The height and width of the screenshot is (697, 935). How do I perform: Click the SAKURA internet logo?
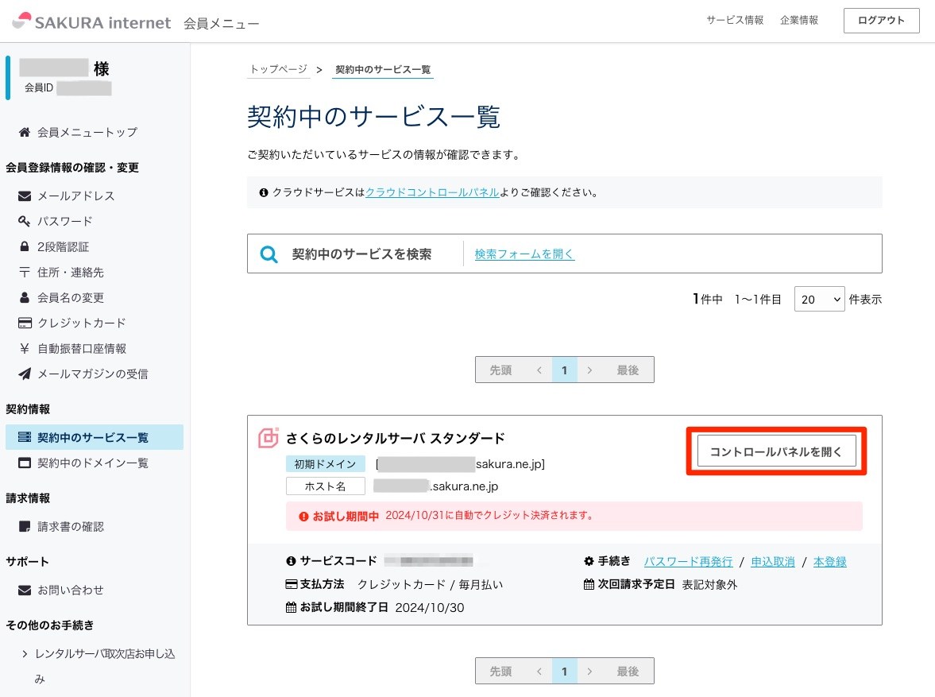92,22
